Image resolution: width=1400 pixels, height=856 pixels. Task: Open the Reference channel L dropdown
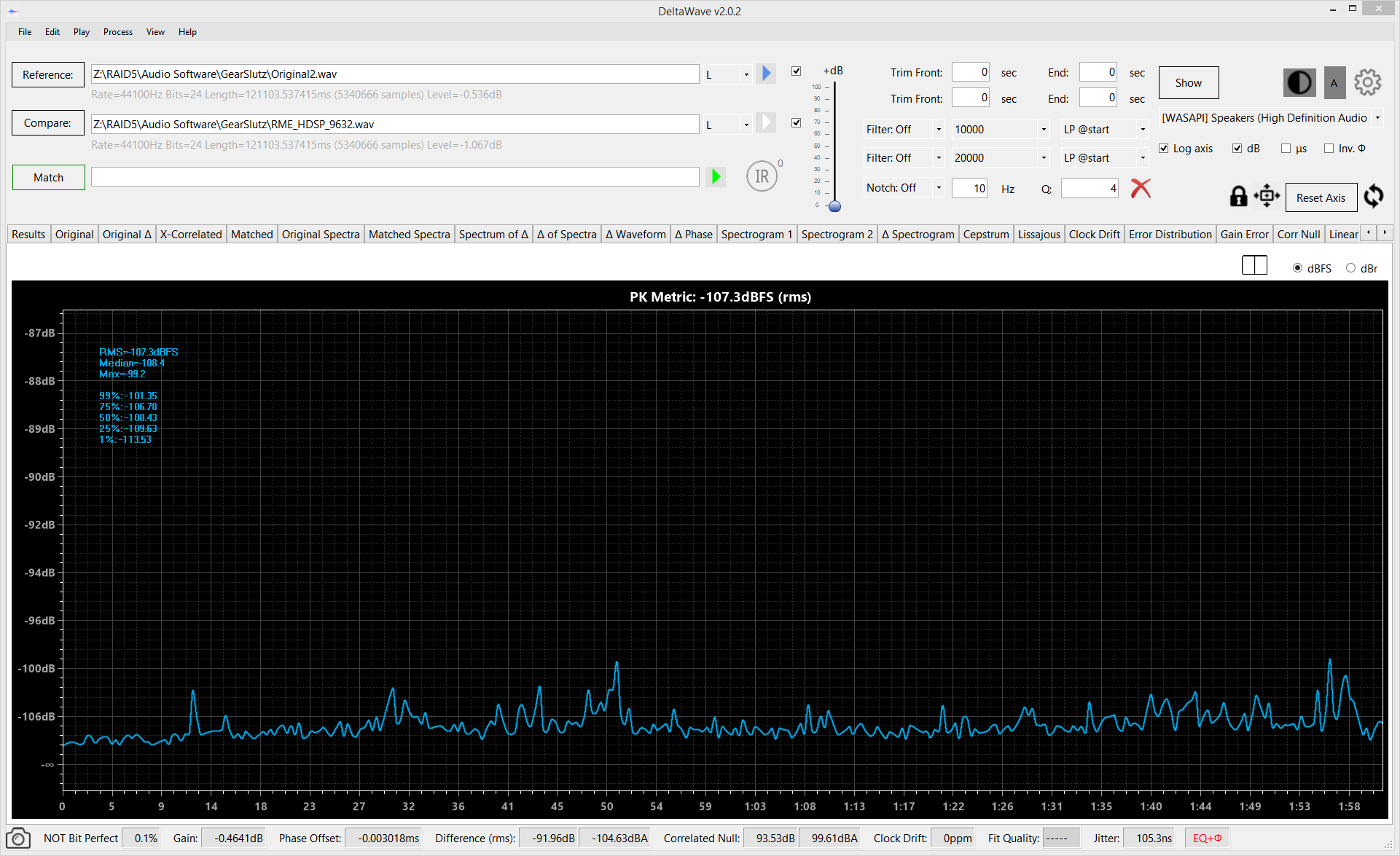pos(728,74)
